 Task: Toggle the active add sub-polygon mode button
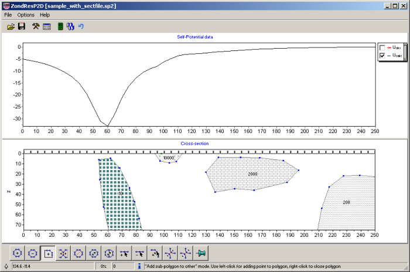pyautogui.click(x=48, y=253)
